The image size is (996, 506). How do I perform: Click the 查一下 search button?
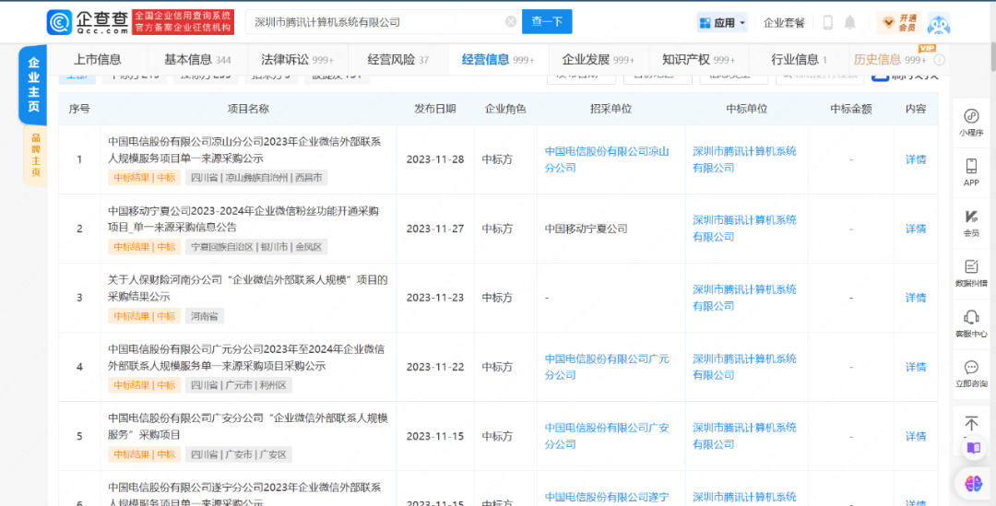coord(547,21)
